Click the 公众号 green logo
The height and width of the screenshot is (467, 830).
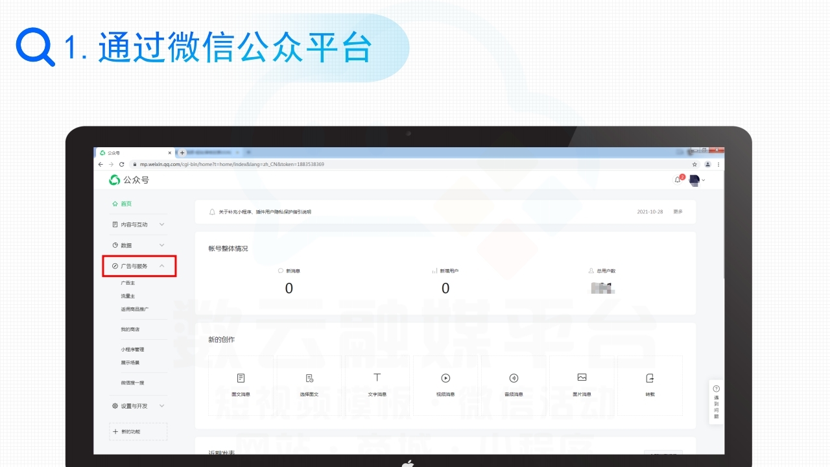(x=115, y=180)
